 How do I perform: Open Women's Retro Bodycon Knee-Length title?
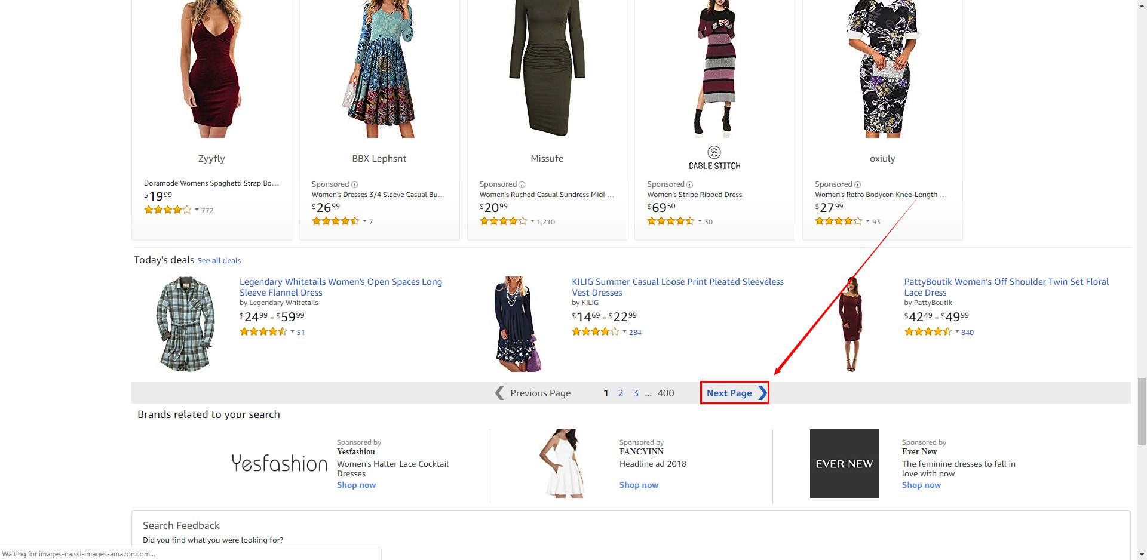coord(881,195)
